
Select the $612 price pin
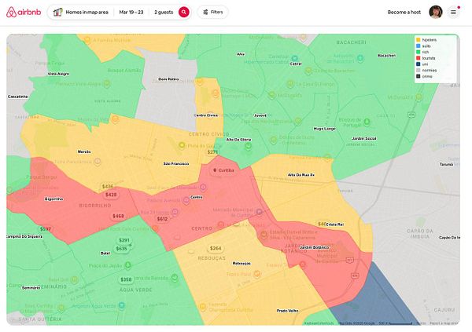pos(162,219)
